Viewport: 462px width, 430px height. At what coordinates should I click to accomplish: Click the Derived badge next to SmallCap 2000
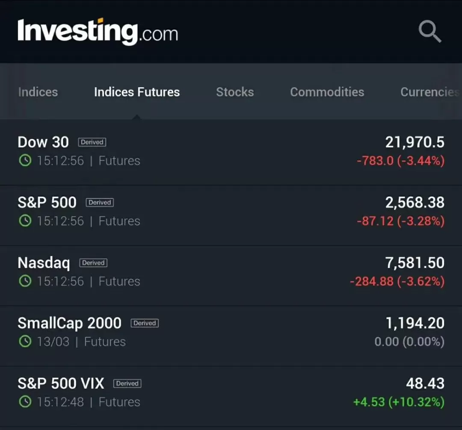coord(145,323)
